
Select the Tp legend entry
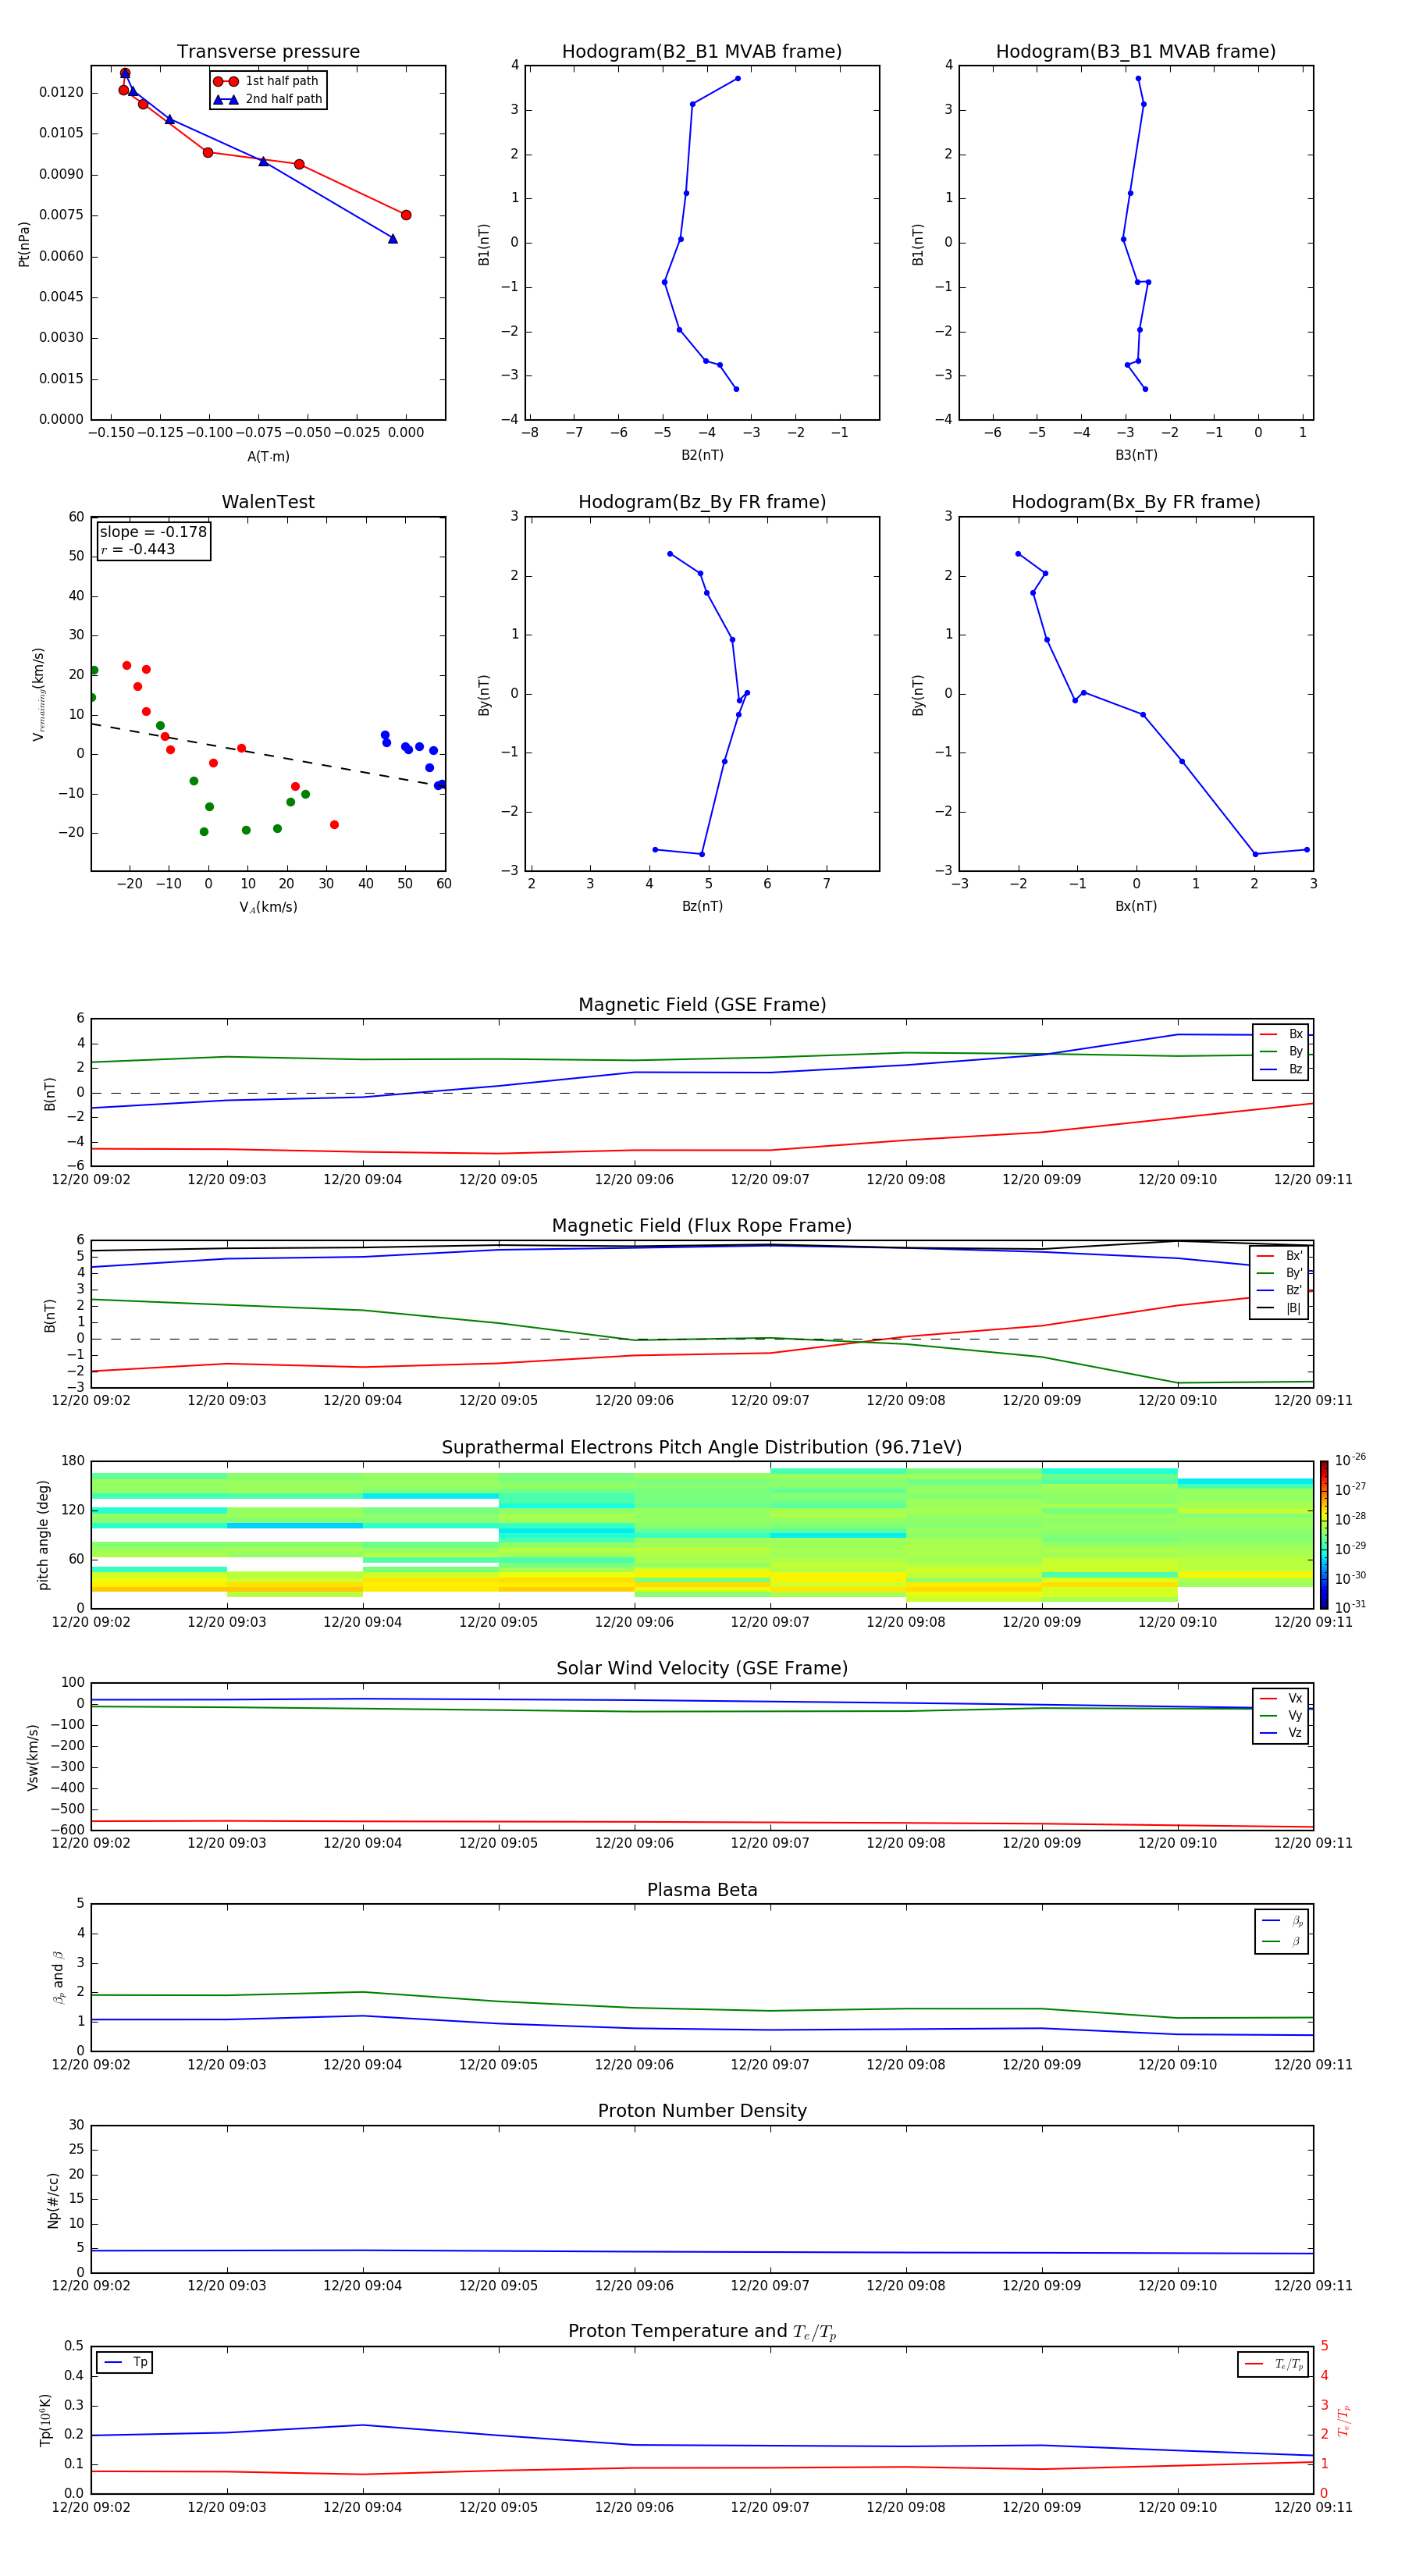125,2362
